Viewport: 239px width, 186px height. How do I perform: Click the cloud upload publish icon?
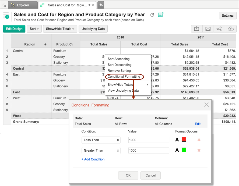[231, 29]
